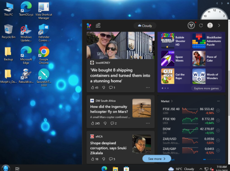The height and width of the screenshot is (171, 230).
Task: Open Ingenuity helicopter article thumbnail
Action: [x=142, y=108]
